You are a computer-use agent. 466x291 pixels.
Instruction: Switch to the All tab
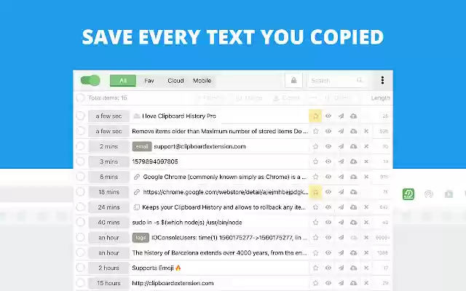(x=123, y=81)
